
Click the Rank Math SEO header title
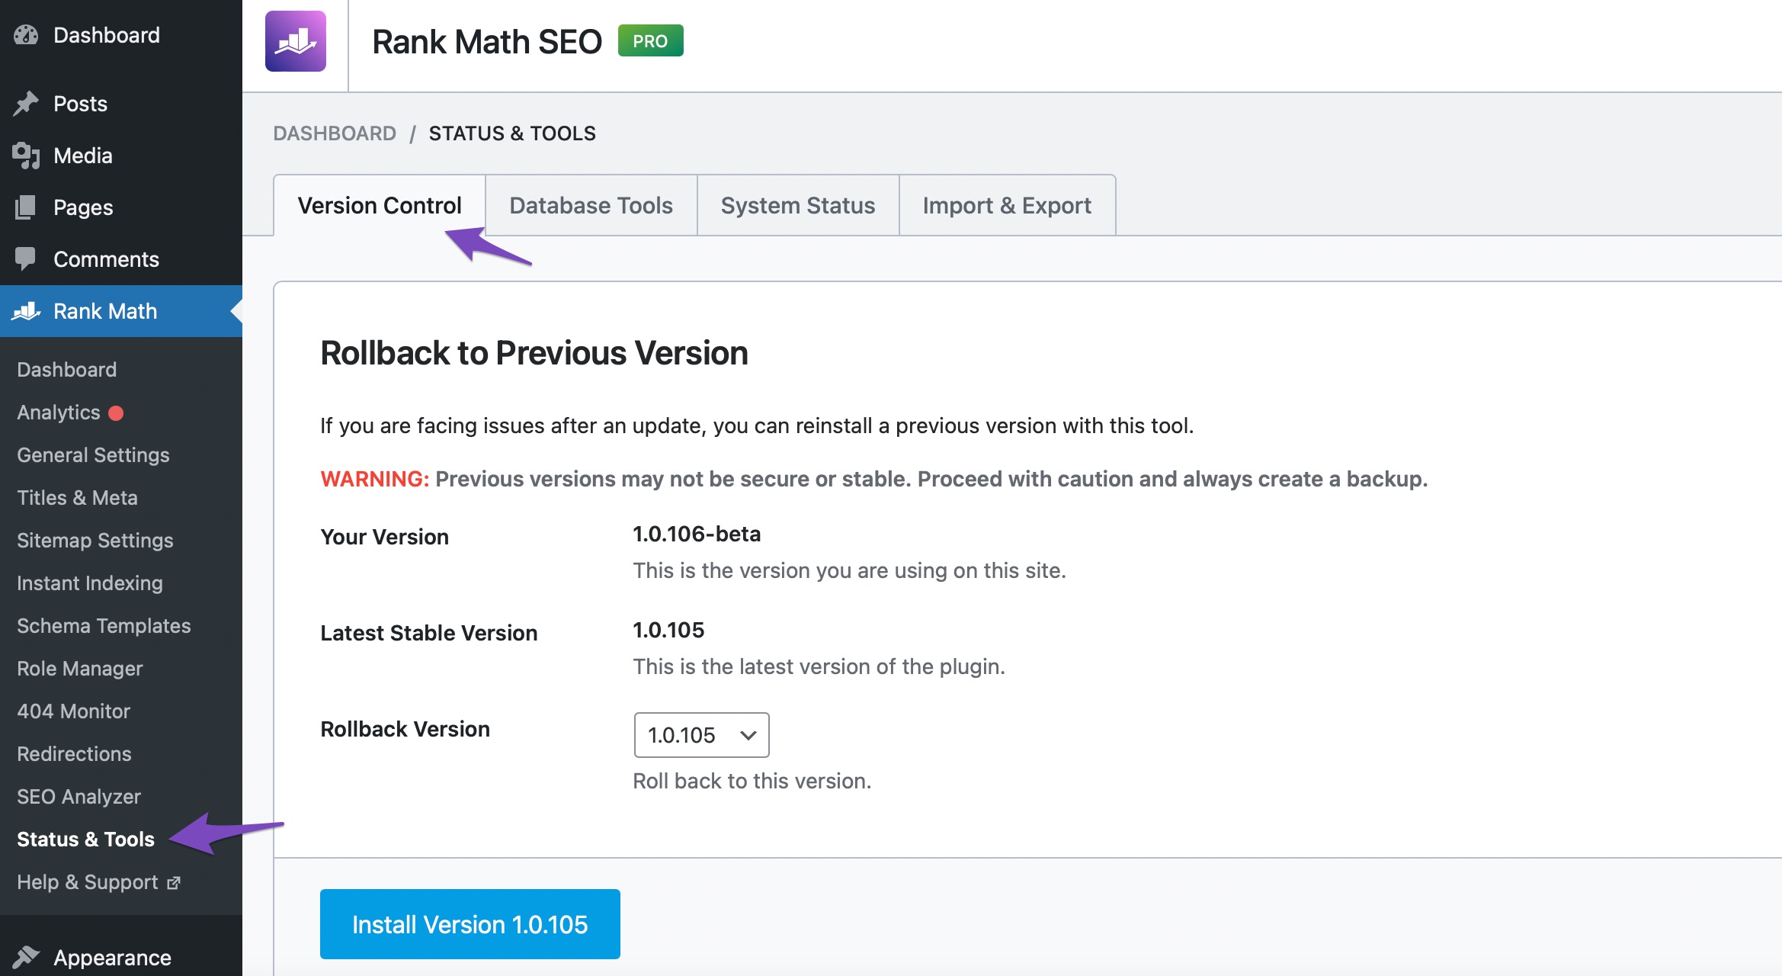pyautogui.click(x=487, y=42)
